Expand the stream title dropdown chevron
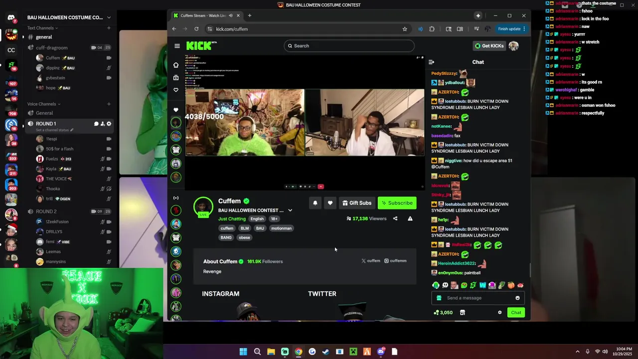Image resolution: width=638 pixels, height=359 pixels. [x=290, y=210]
